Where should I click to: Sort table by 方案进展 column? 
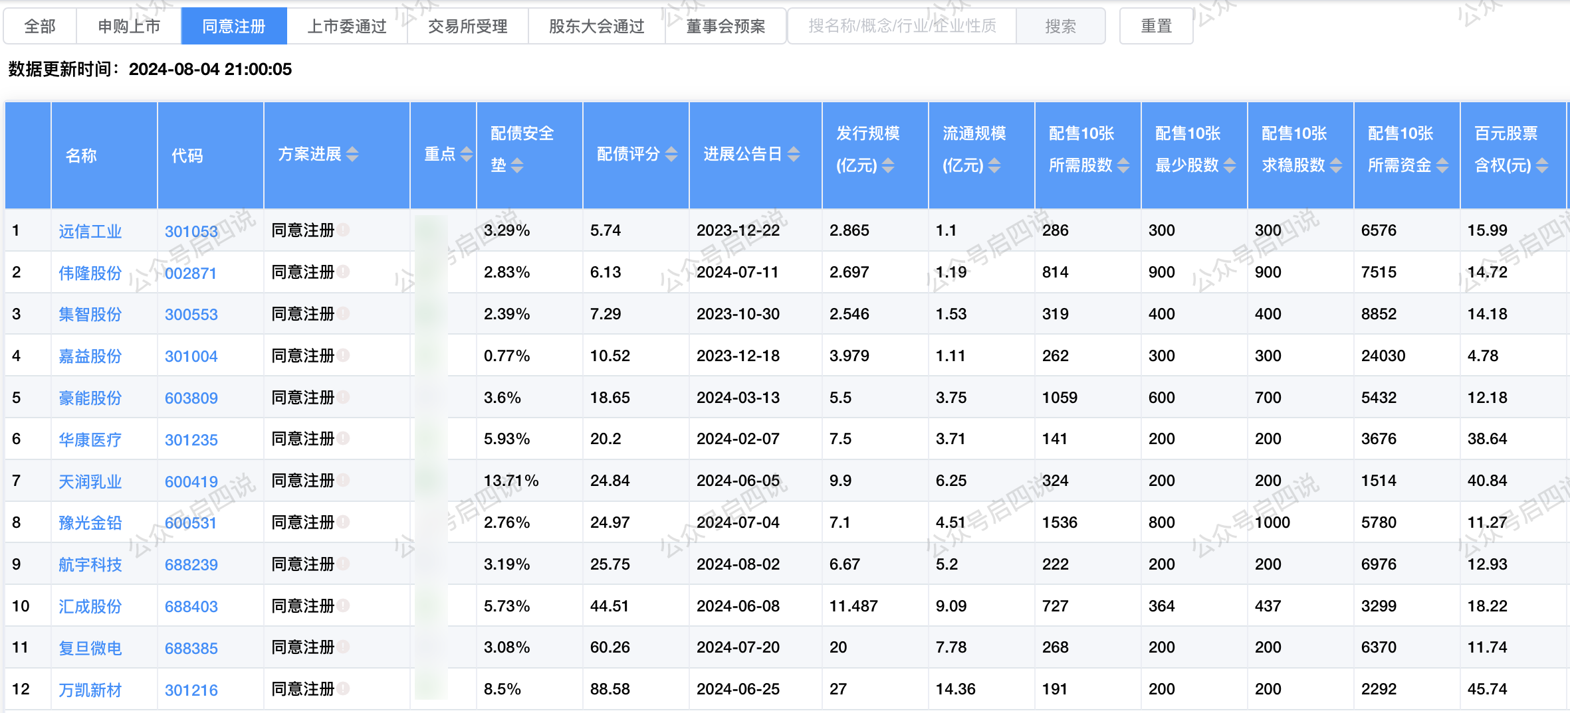click(x=352, y=155)
